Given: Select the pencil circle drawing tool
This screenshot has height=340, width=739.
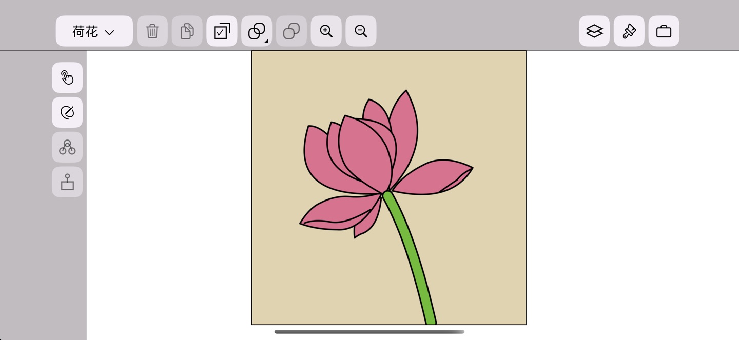Looking at the screenshot, I should click(x=67, y=112).
